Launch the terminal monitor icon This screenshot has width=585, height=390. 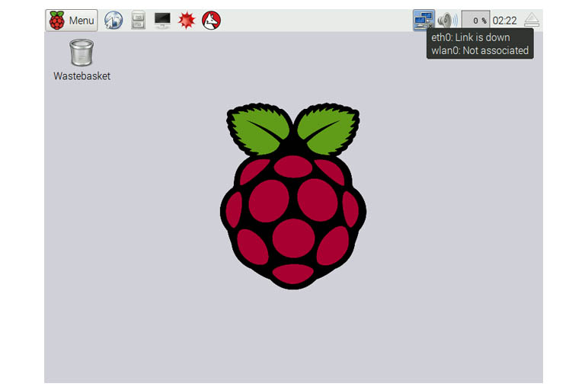(162, 20)
